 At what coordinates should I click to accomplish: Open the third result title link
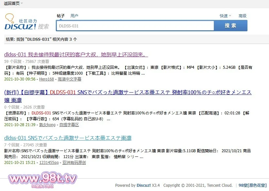pos(68,138)
